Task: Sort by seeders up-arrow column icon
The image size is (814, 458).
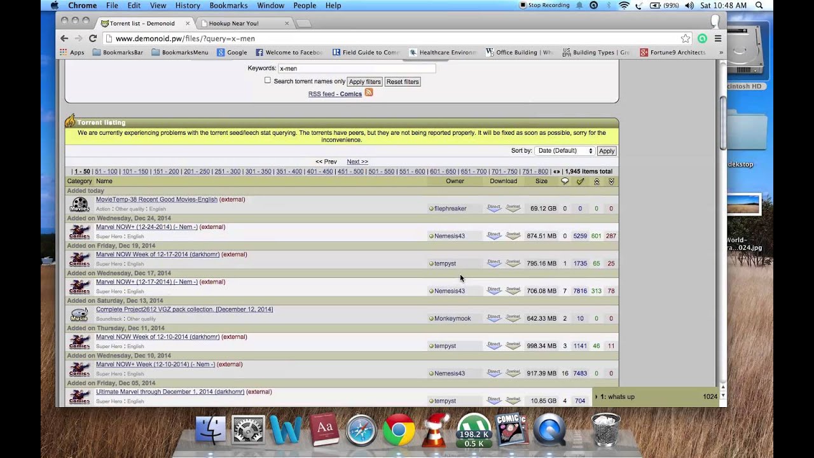Action: click(x=596, y=181)
